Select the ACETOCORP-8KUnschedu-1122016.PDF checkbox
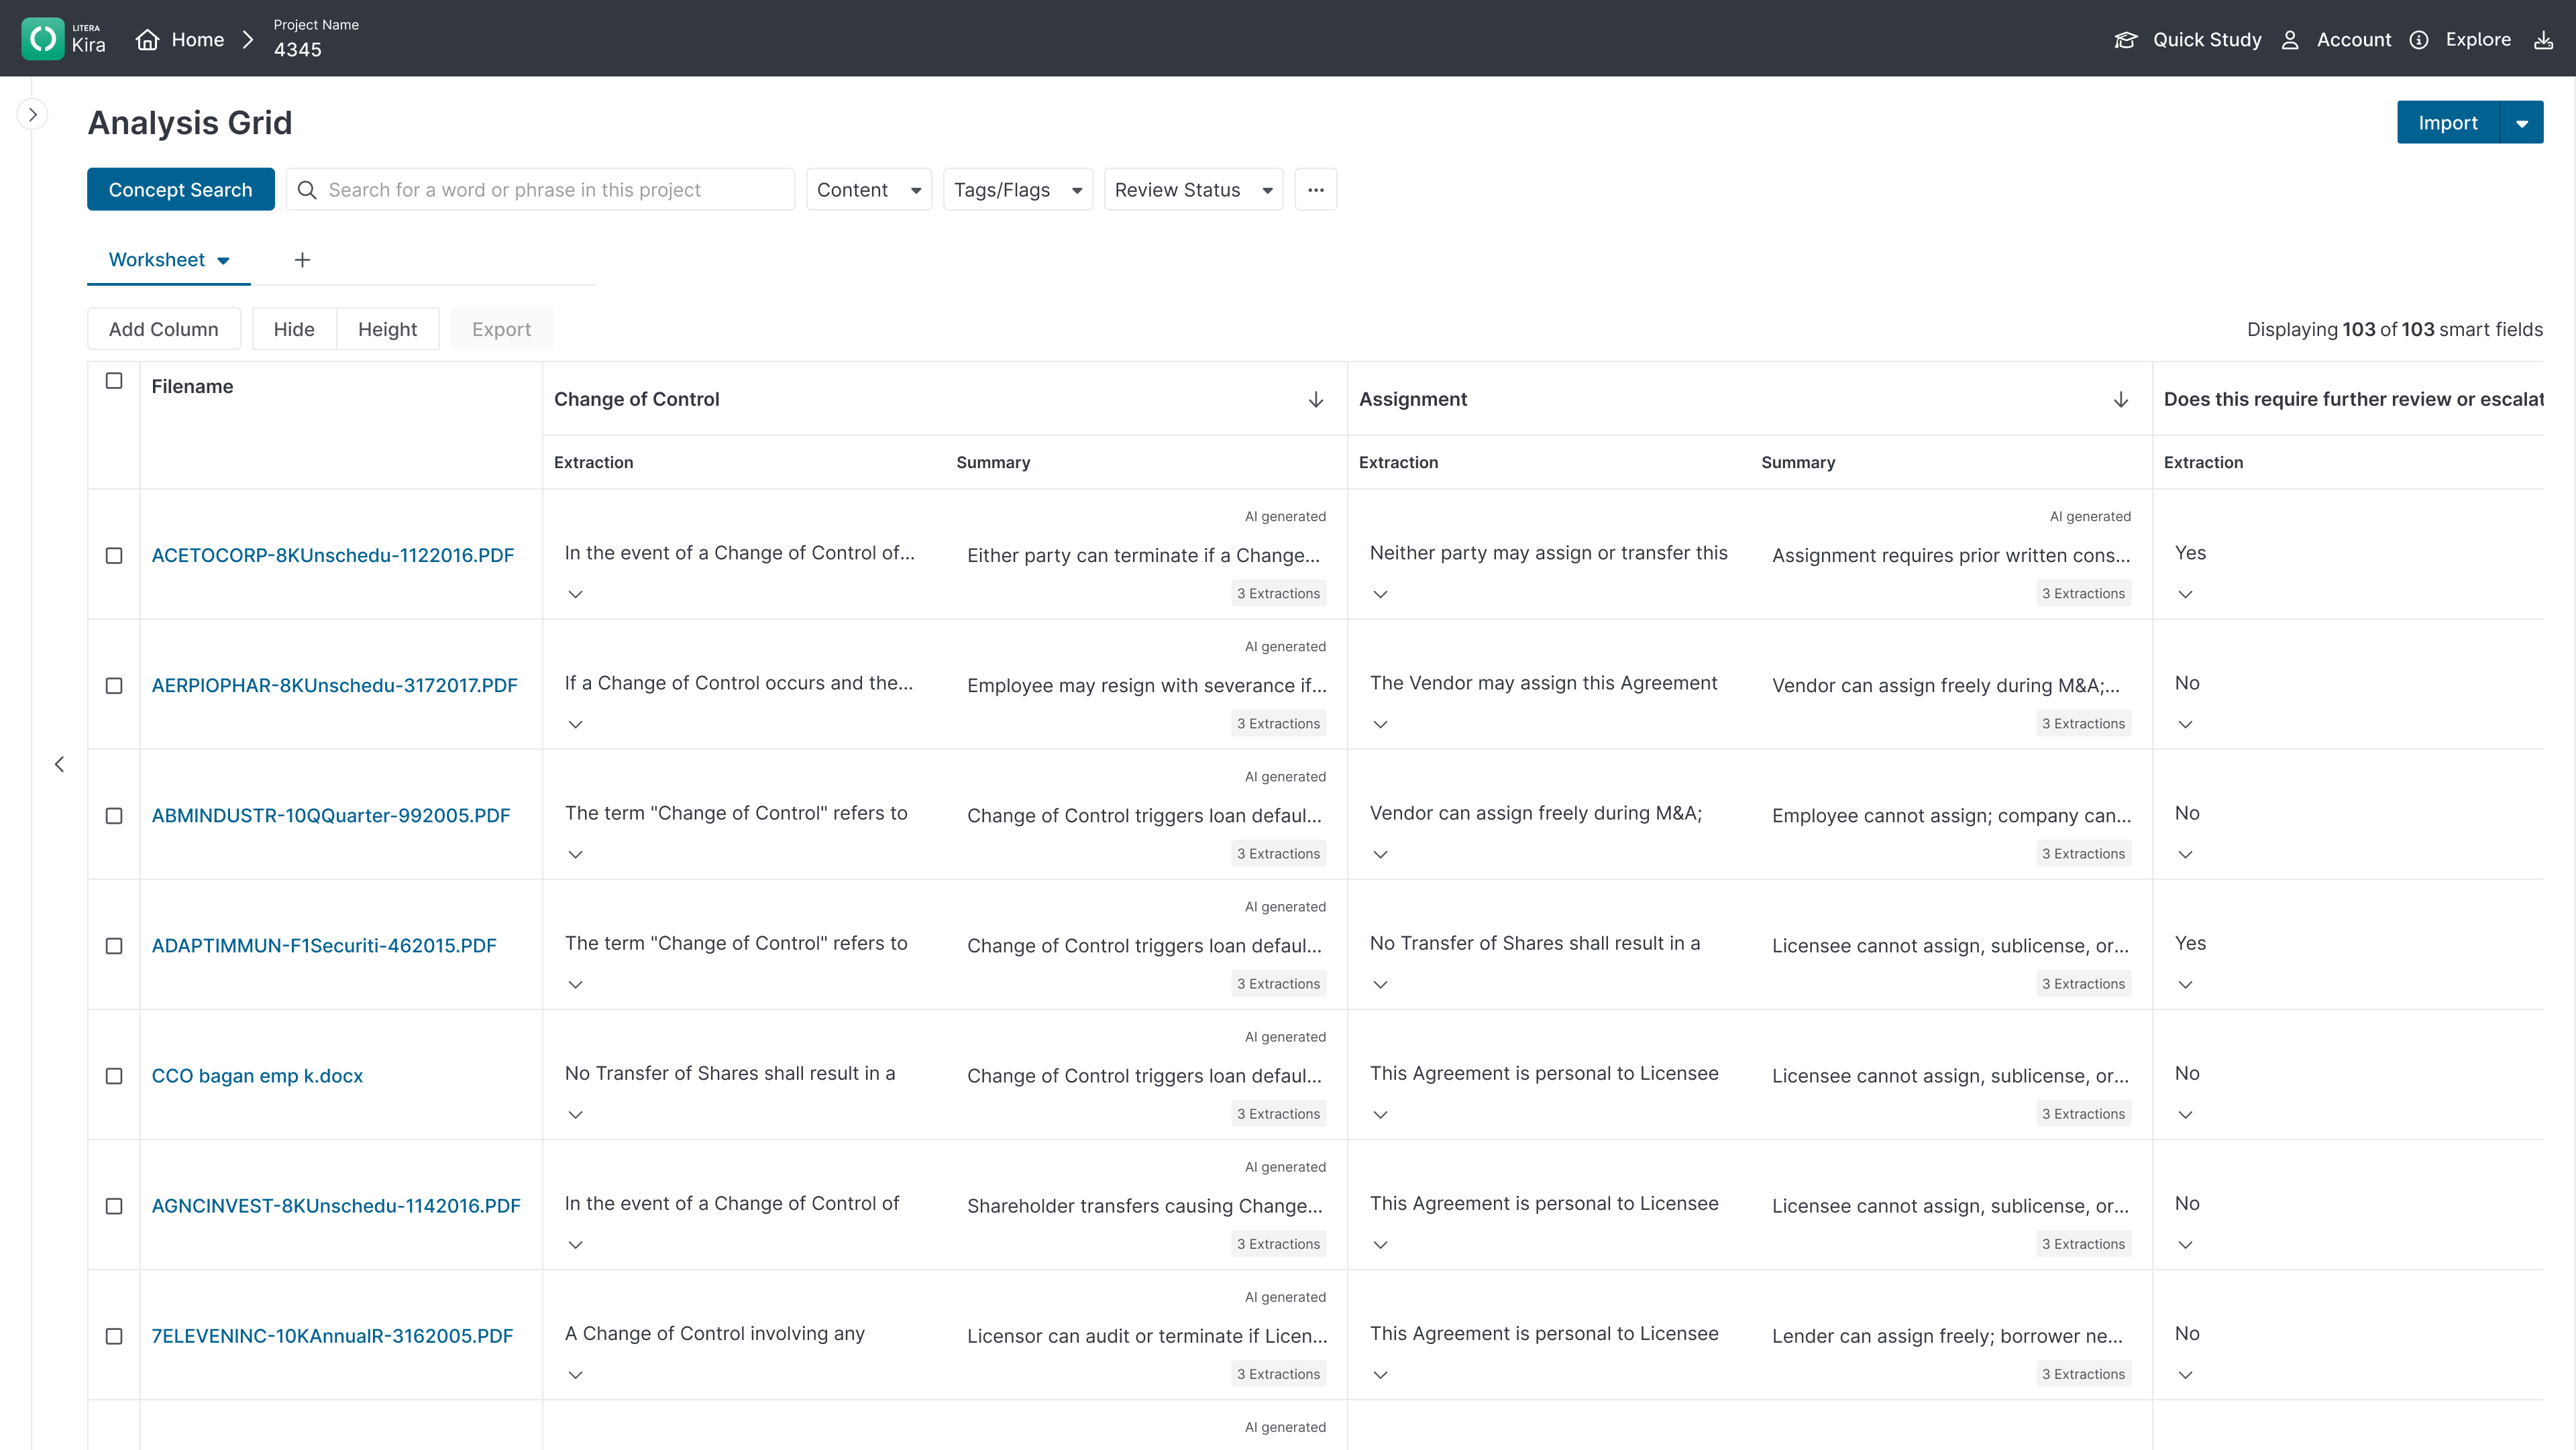Viewport: 2576px width, 1450px height. pyautogui.click(x=114, y=555)
